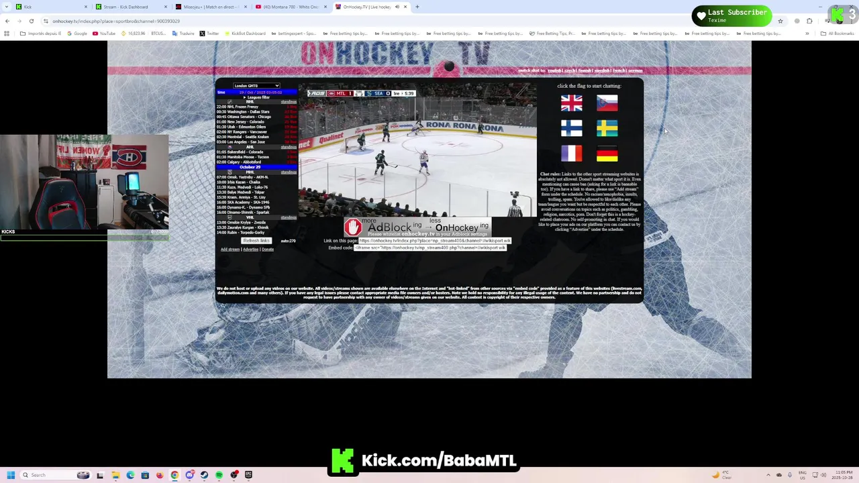Open Epic Games from the taskbar

[248, 475]
